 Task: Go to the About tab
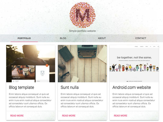click(x=102, y=38)
